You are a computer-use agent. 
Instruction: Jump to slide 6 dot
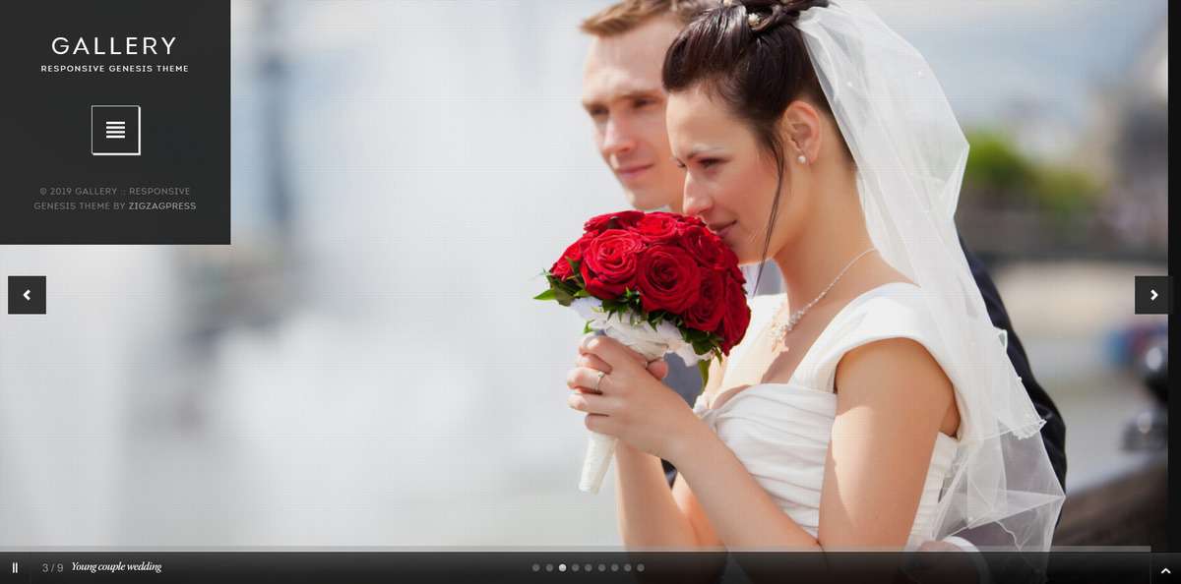click(x=601, y=567)
